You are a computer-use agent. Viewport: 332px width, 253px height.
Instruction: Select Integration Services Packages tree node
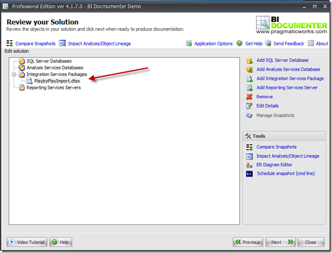[x=57, y=74]
